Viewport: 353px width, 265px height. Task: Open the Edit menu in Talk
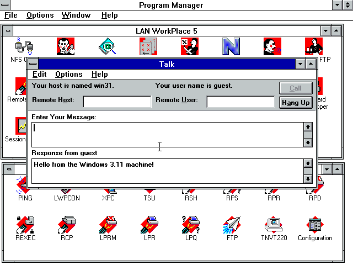point(39,74)
